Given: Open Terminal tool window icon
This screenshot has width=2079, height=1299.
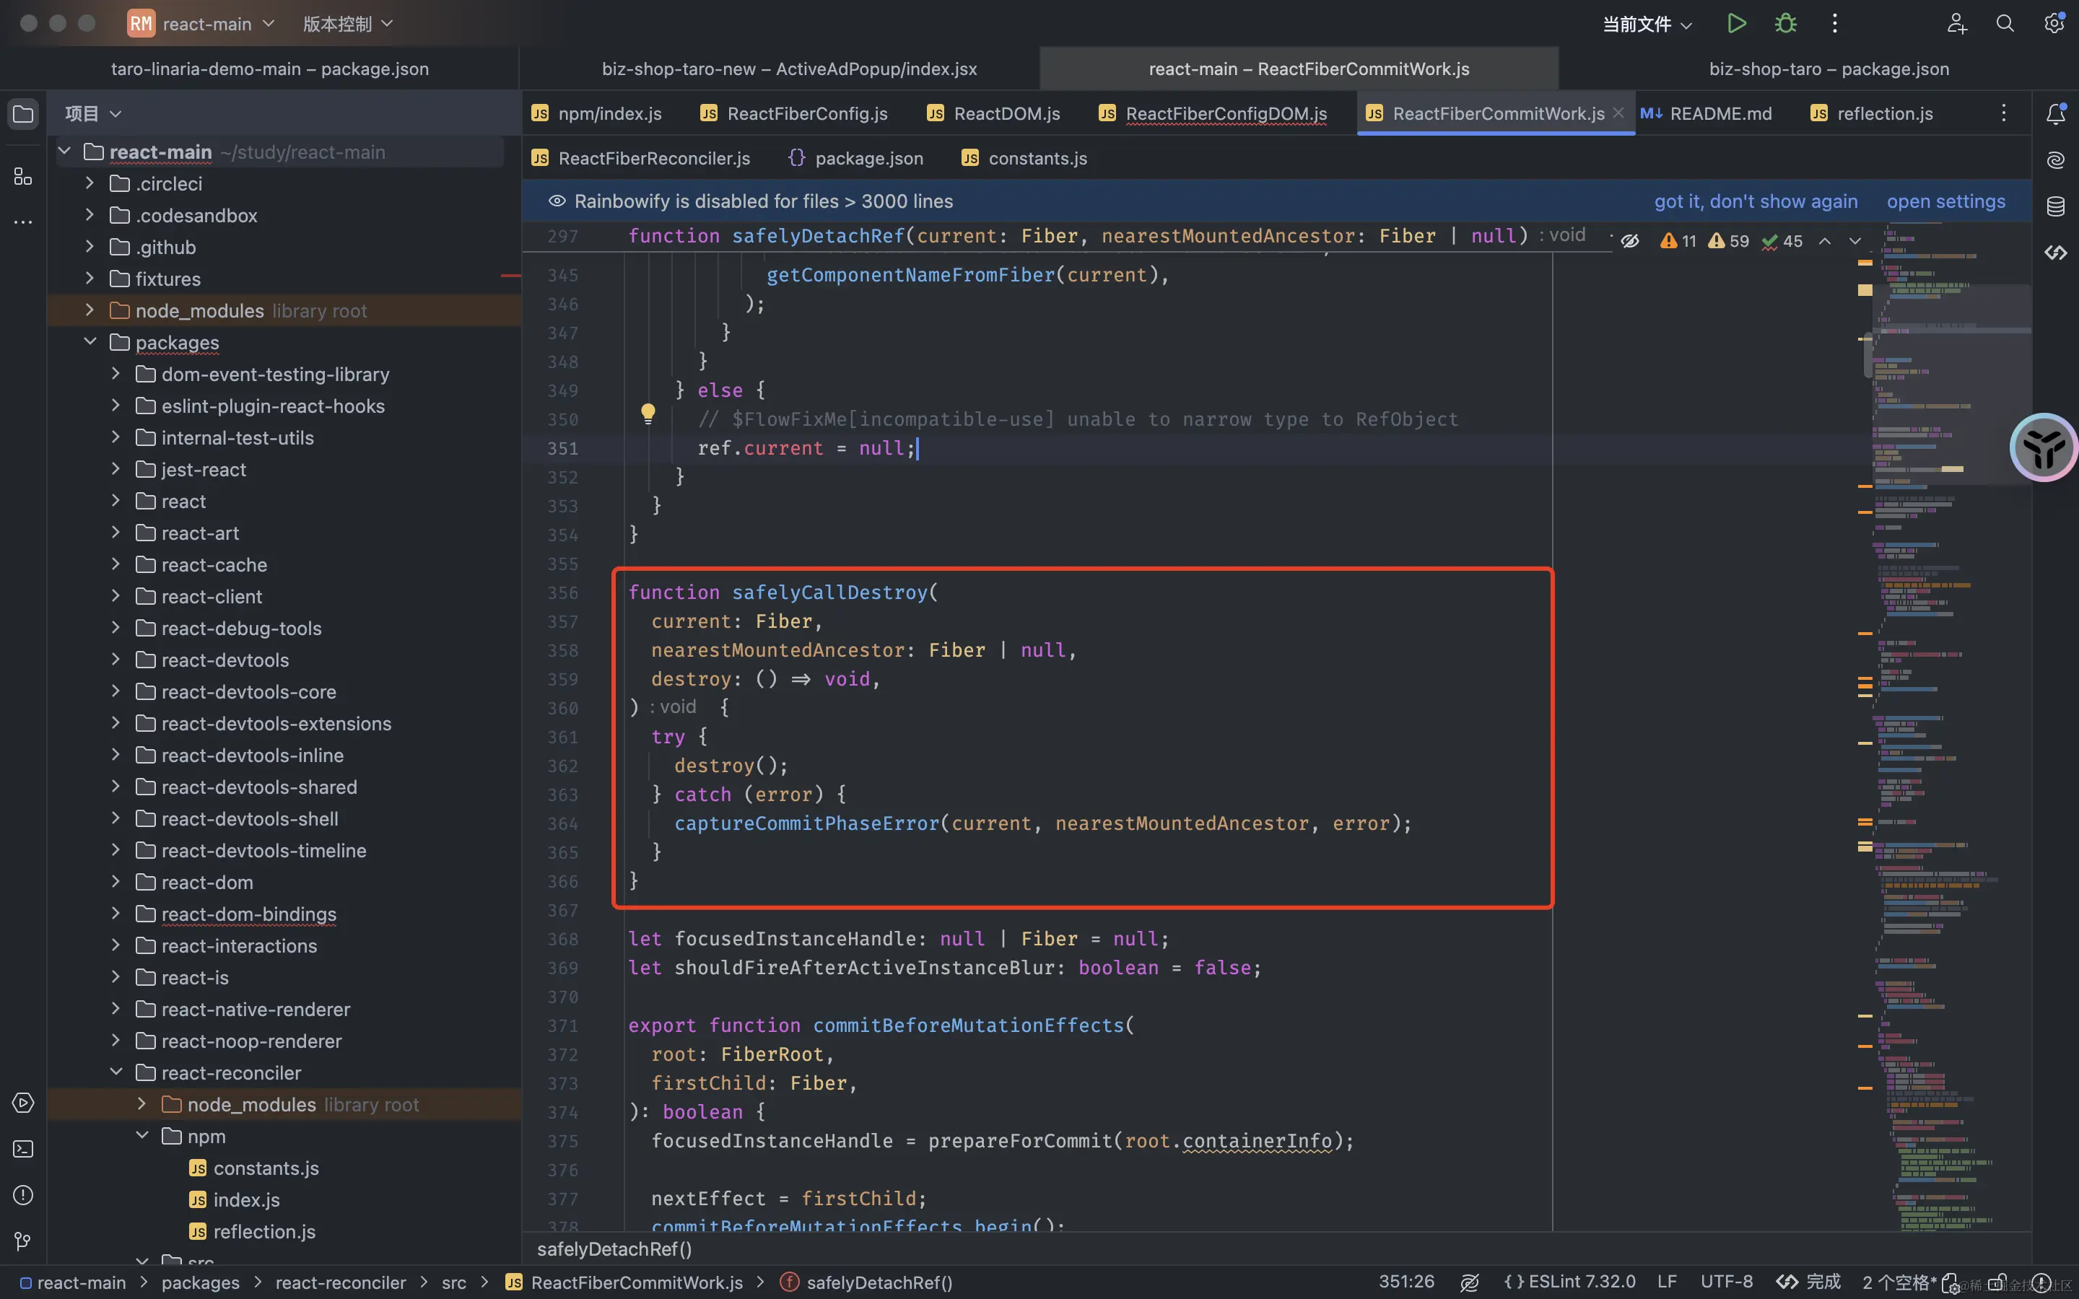Looking at the screenshot, I should [23, 1149].
